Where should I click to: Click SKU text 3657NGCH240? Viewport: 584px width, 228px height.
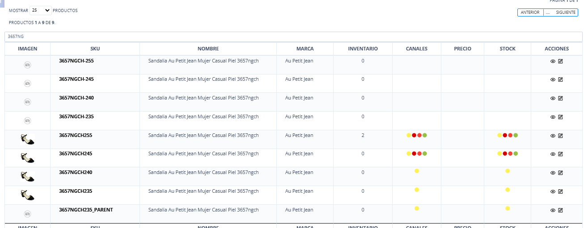76,172
